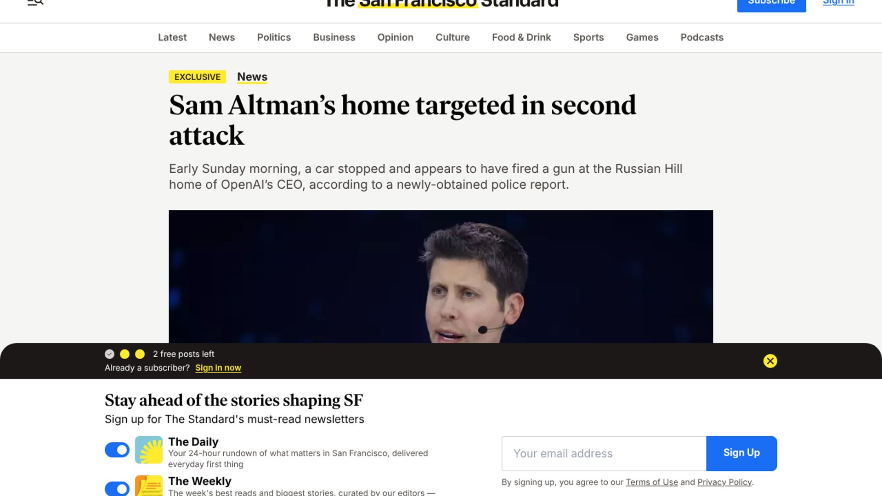
Task: Click the Sign Up button
Action: [x=741, y=453]
